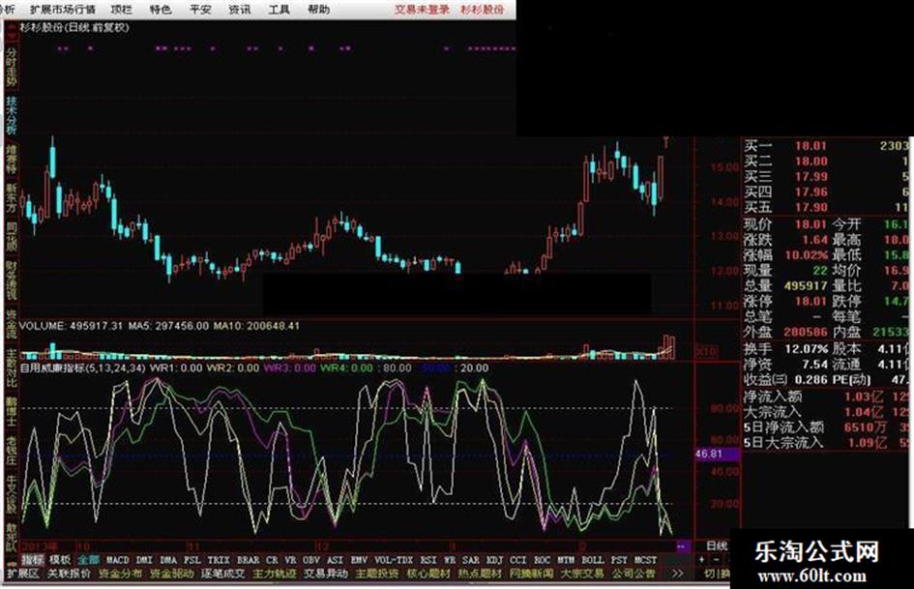Apply the SAR indicator
Screen dimensions: 914x589
tap(470, 560)
